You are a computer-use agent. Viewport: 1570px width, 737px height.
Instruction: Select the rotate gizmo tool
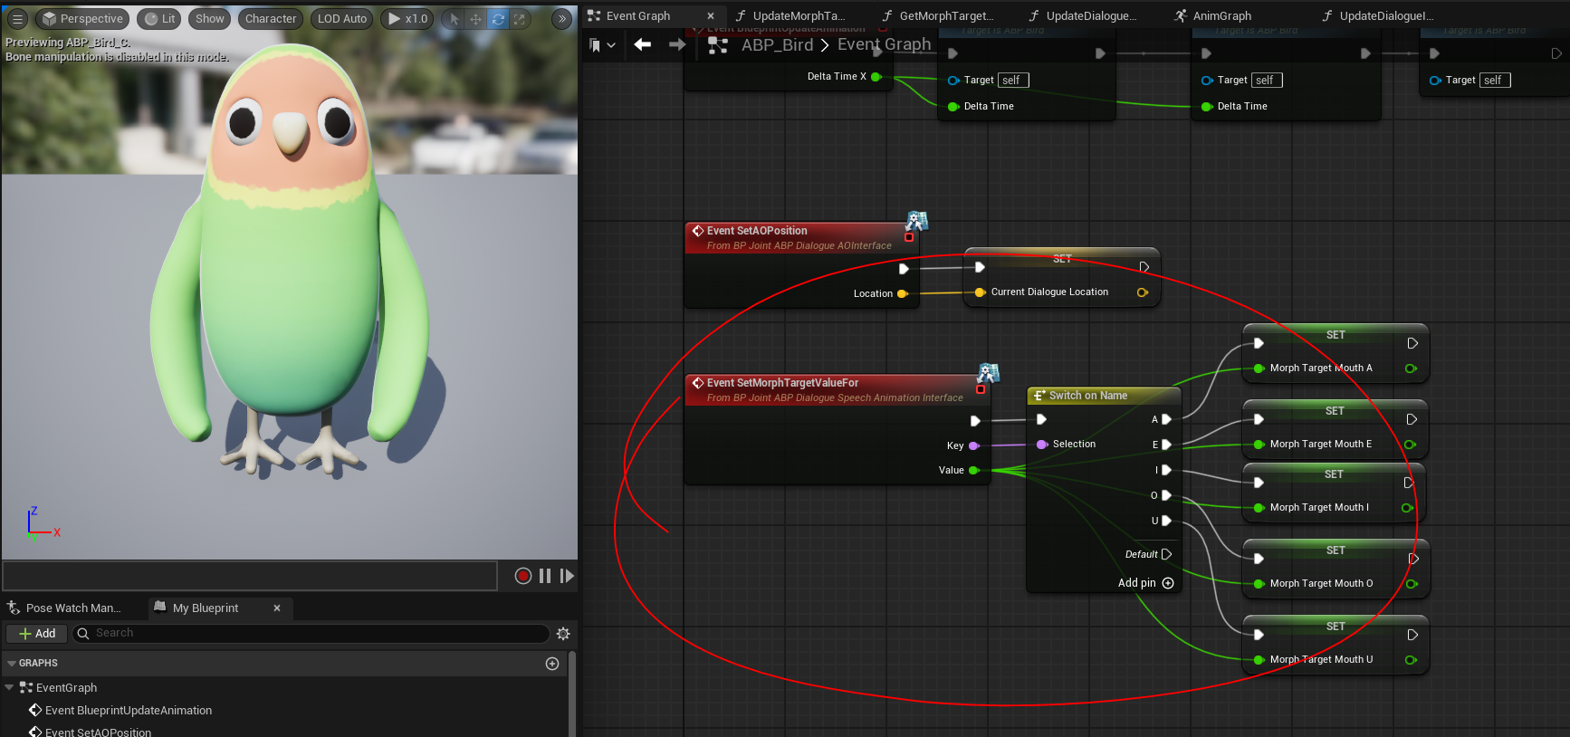pyautogui.click(x=498, y=19)
